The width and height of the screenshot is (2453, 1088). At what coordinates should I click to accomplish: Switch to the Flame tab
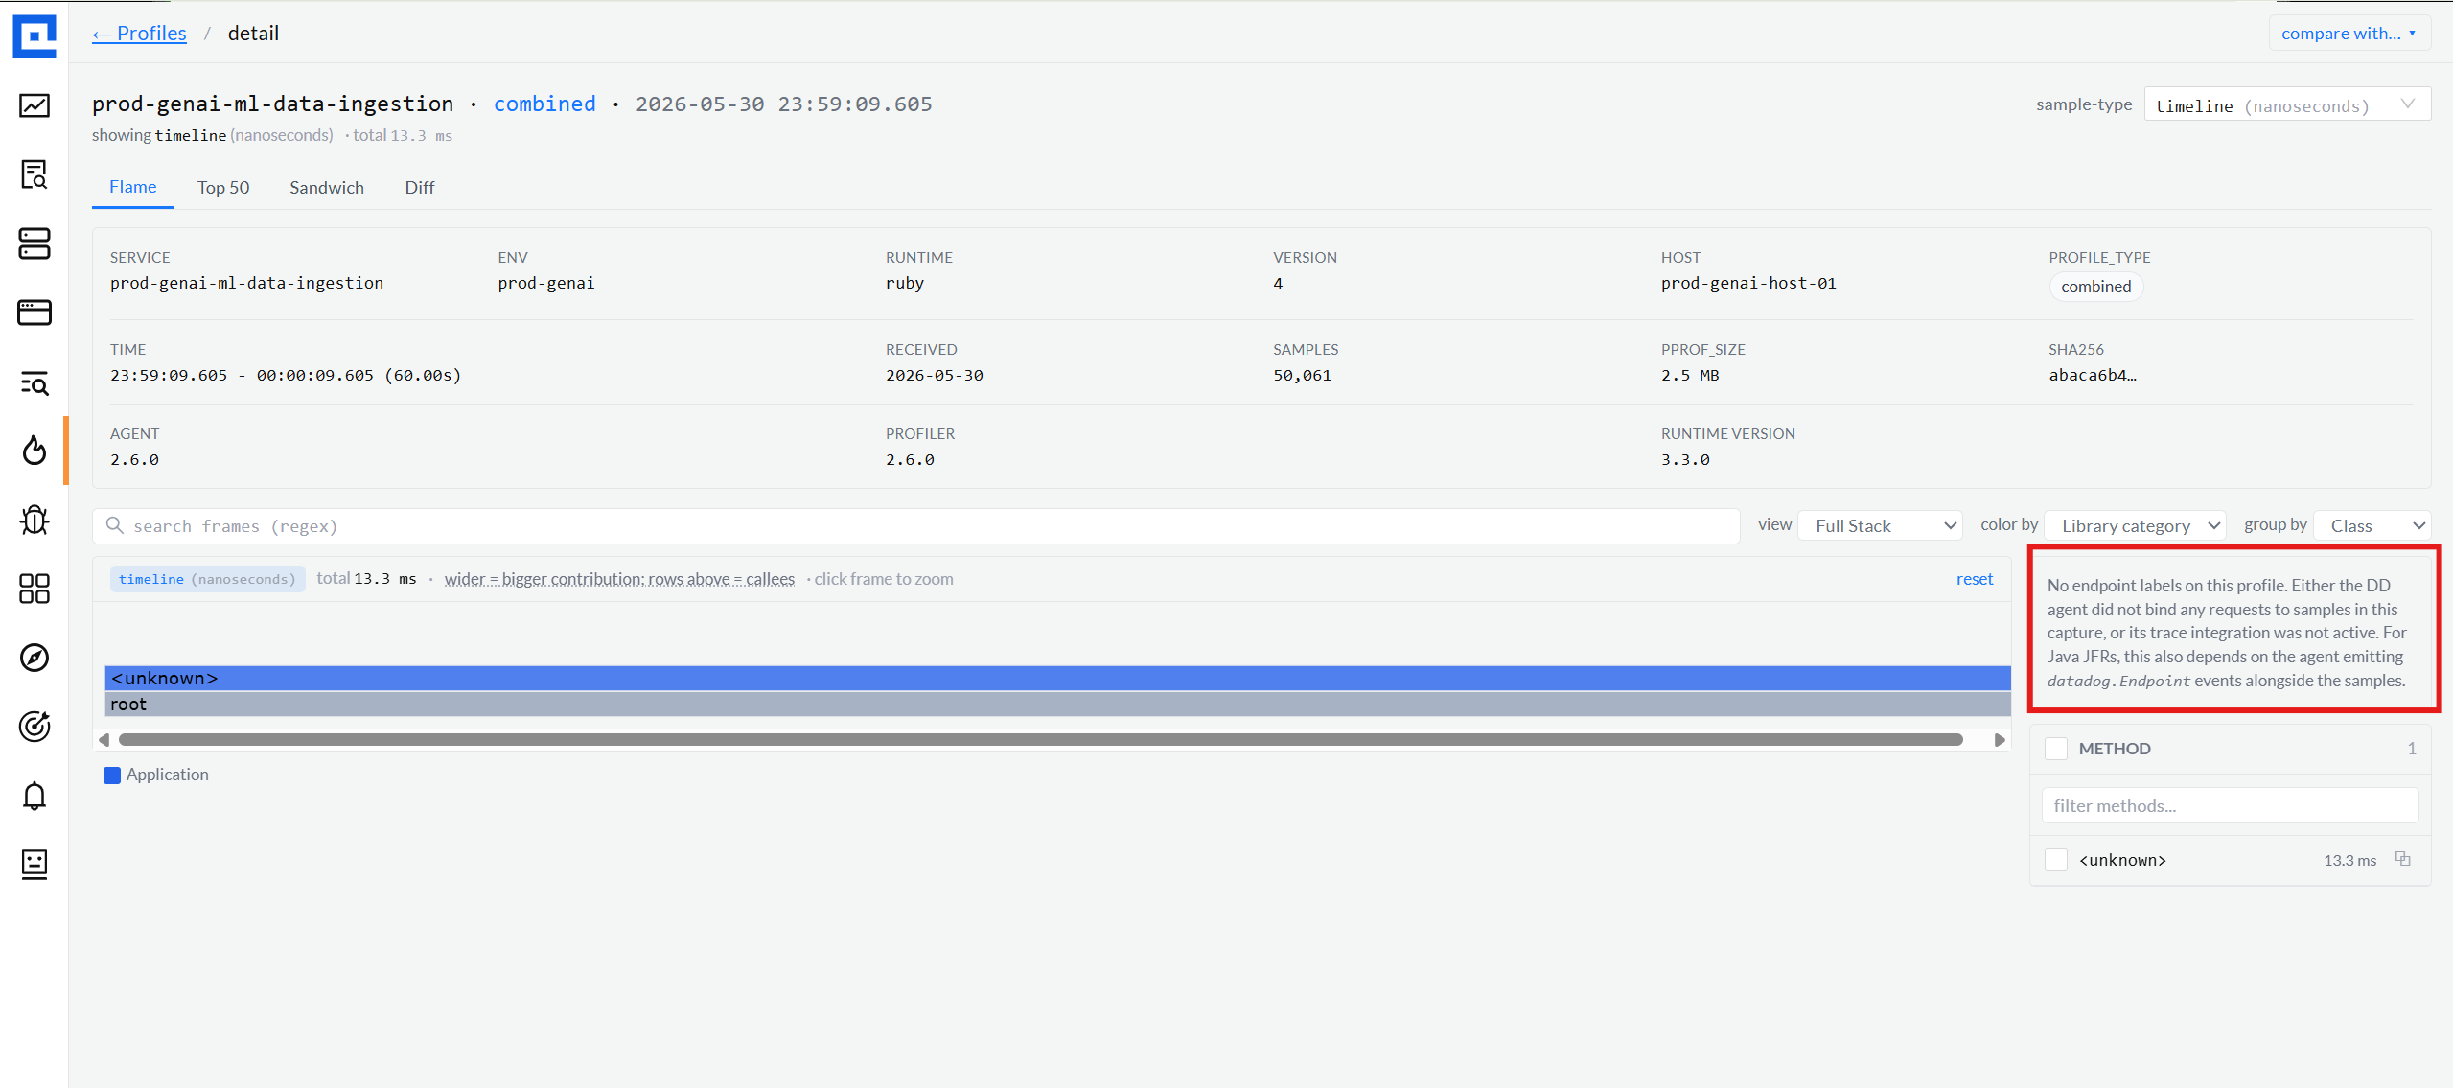133,187
